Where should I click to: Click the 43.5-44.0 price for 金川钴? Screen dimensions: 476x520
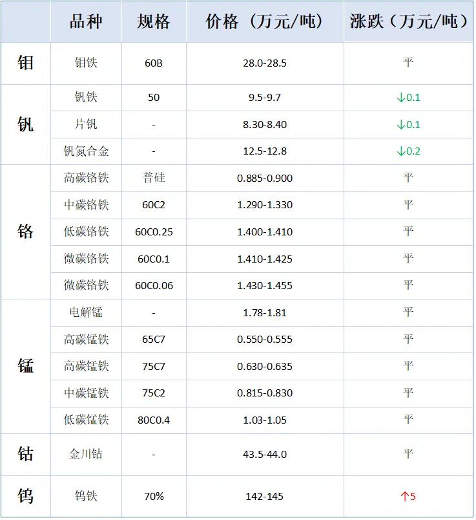click(x=264, y=455)
